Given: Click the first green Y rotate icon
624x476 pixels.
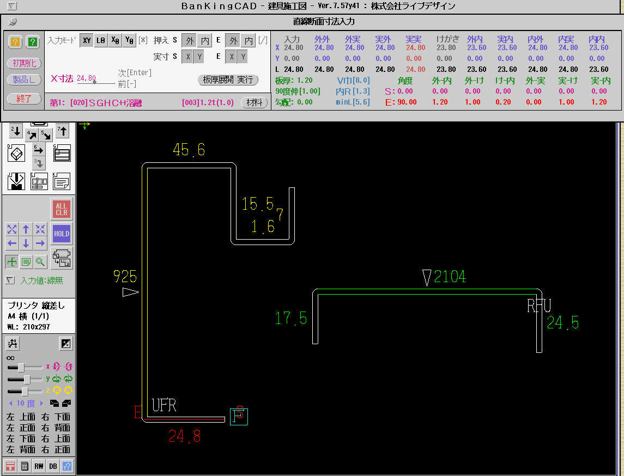Looking at the screenshot, I should [x=57, y=379].
